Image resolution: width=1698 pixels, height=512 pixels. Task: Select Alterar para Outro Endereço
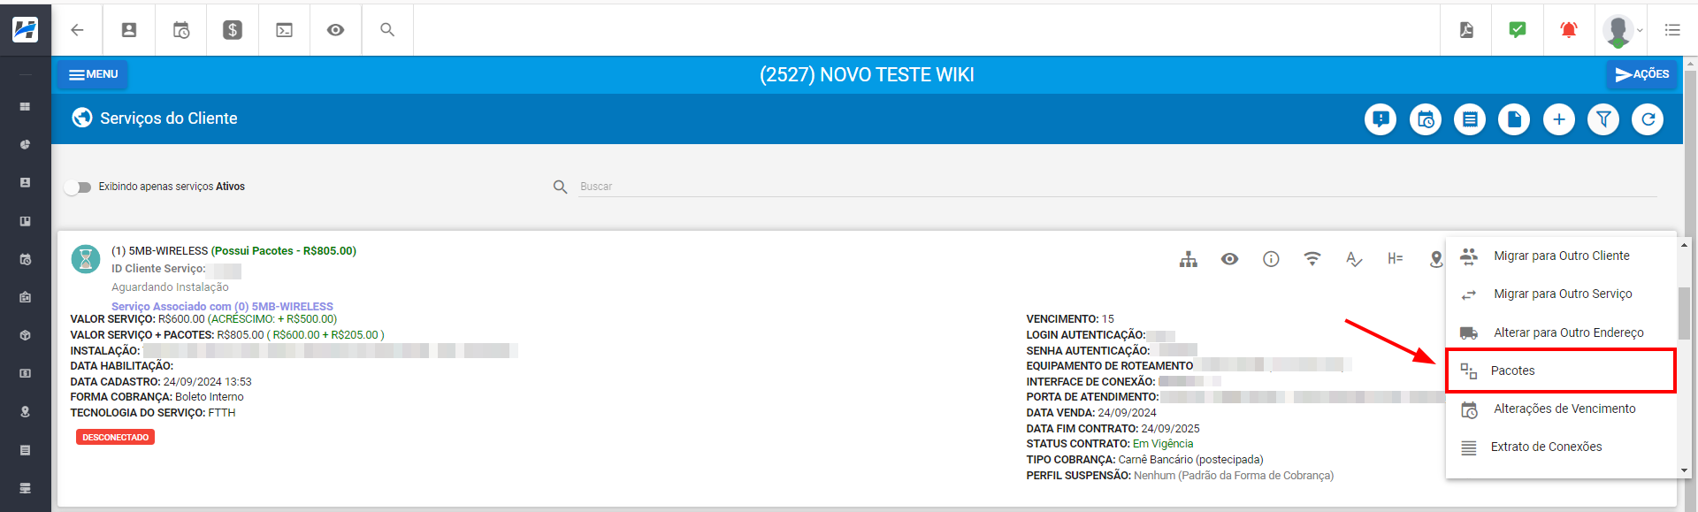[x=1561, y=332]
